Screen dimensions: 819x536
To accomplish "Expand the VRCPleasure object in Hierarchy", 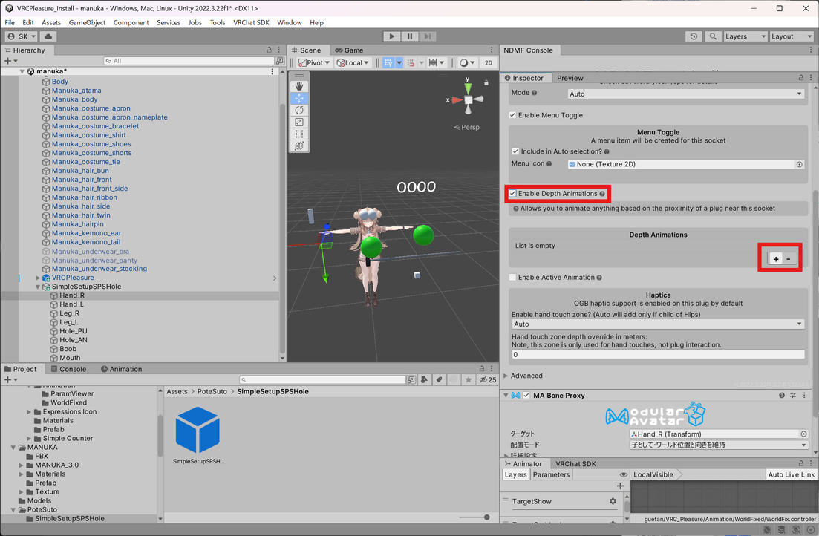I will click(x=38, y=278).
